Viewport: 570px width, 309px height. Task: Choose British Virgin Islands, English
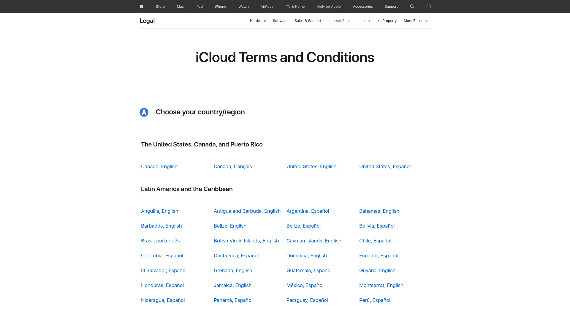(246, 241)
